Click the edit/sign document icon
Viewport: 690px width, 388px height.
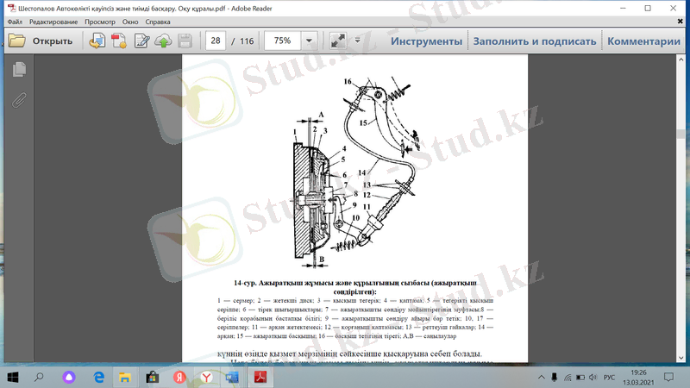click(x=141, y=41)
